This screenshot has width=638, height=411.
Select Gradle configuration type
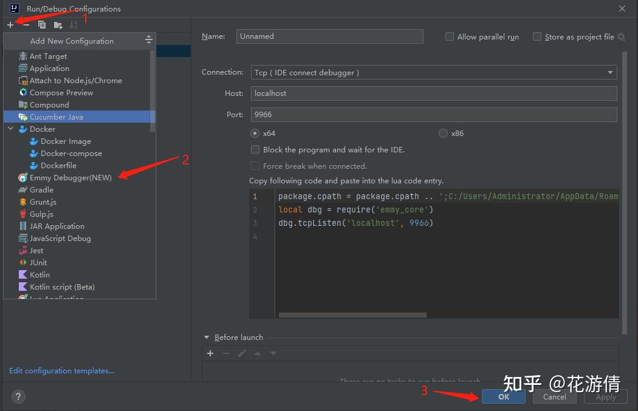80,190
